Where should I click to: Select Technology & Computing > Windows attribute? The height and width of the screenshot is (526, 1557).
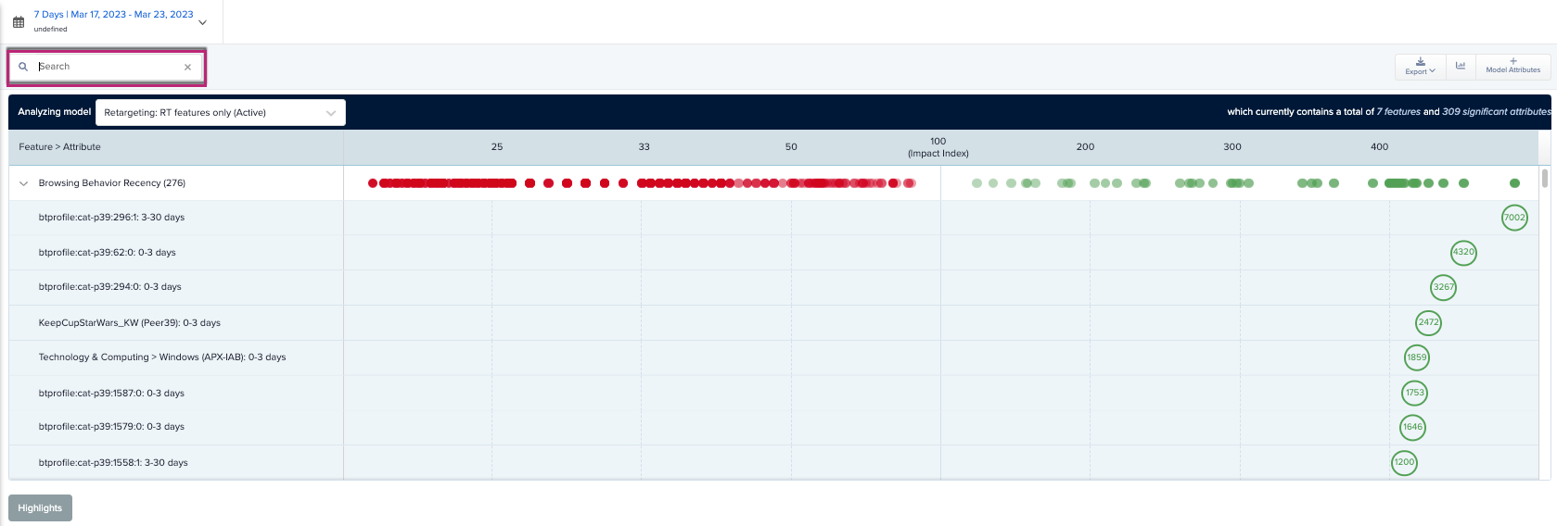[161, 357]
